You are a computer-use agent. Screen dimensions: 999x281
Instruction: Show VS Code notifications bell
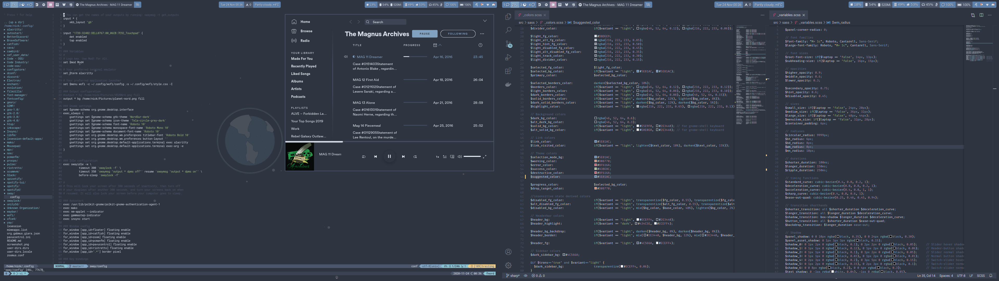click(991, 276)
